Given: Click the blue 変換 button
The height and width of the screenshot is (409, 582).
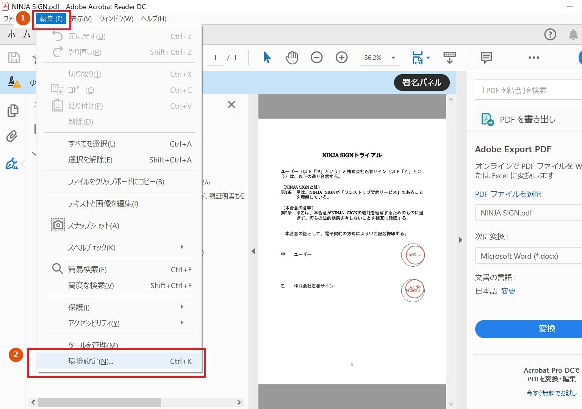Looking at the screenshot, I should coord(529,329).
